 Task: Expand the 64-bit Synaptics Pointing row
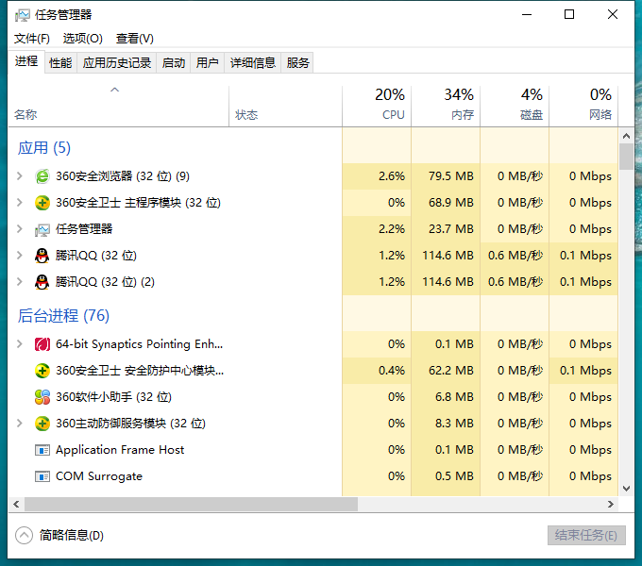[x=19, y=344]
